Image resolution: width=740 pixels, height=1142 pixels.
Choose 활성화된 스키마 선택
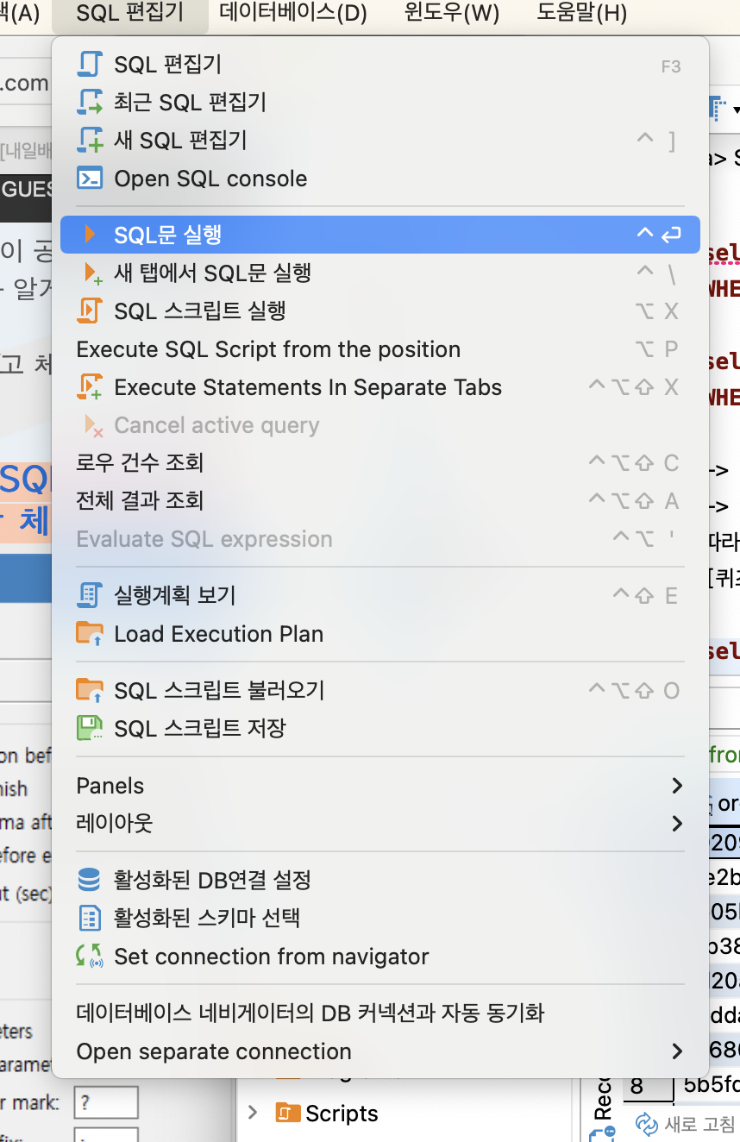tap(379, 918)
